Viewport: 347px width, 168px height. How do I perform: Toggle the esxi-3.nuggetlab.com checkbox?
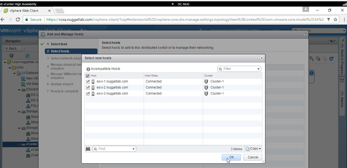coord(88,93)
